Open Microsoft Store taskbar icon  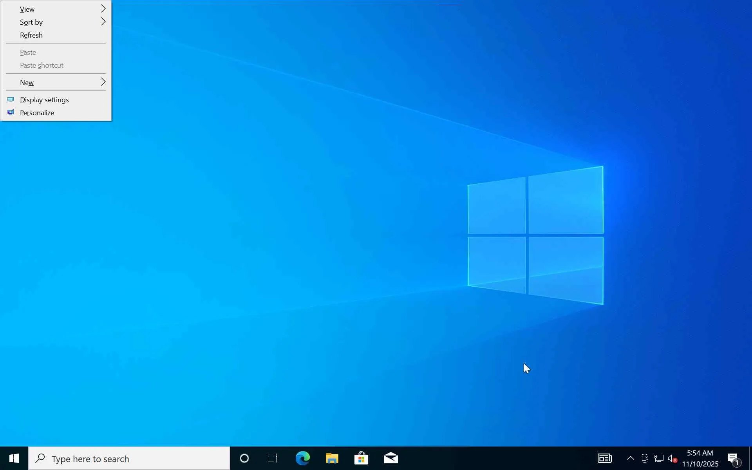pyautogui.click(x=361, y=458)
